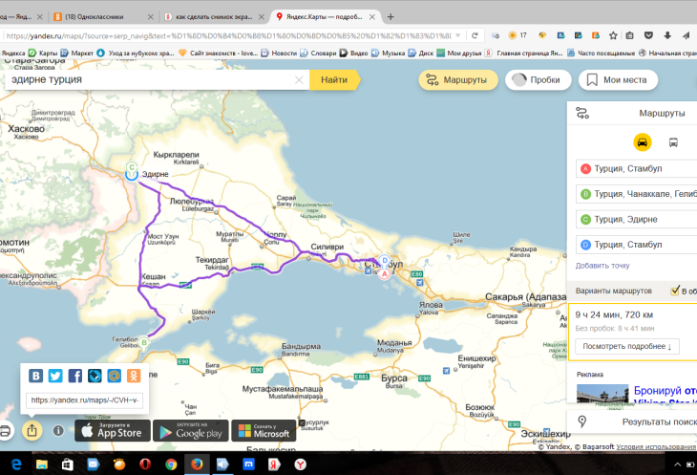Share route on Twitter
The height and width of the screenshot is (475, 697).
pyautogui.click(x=55, y=376)
